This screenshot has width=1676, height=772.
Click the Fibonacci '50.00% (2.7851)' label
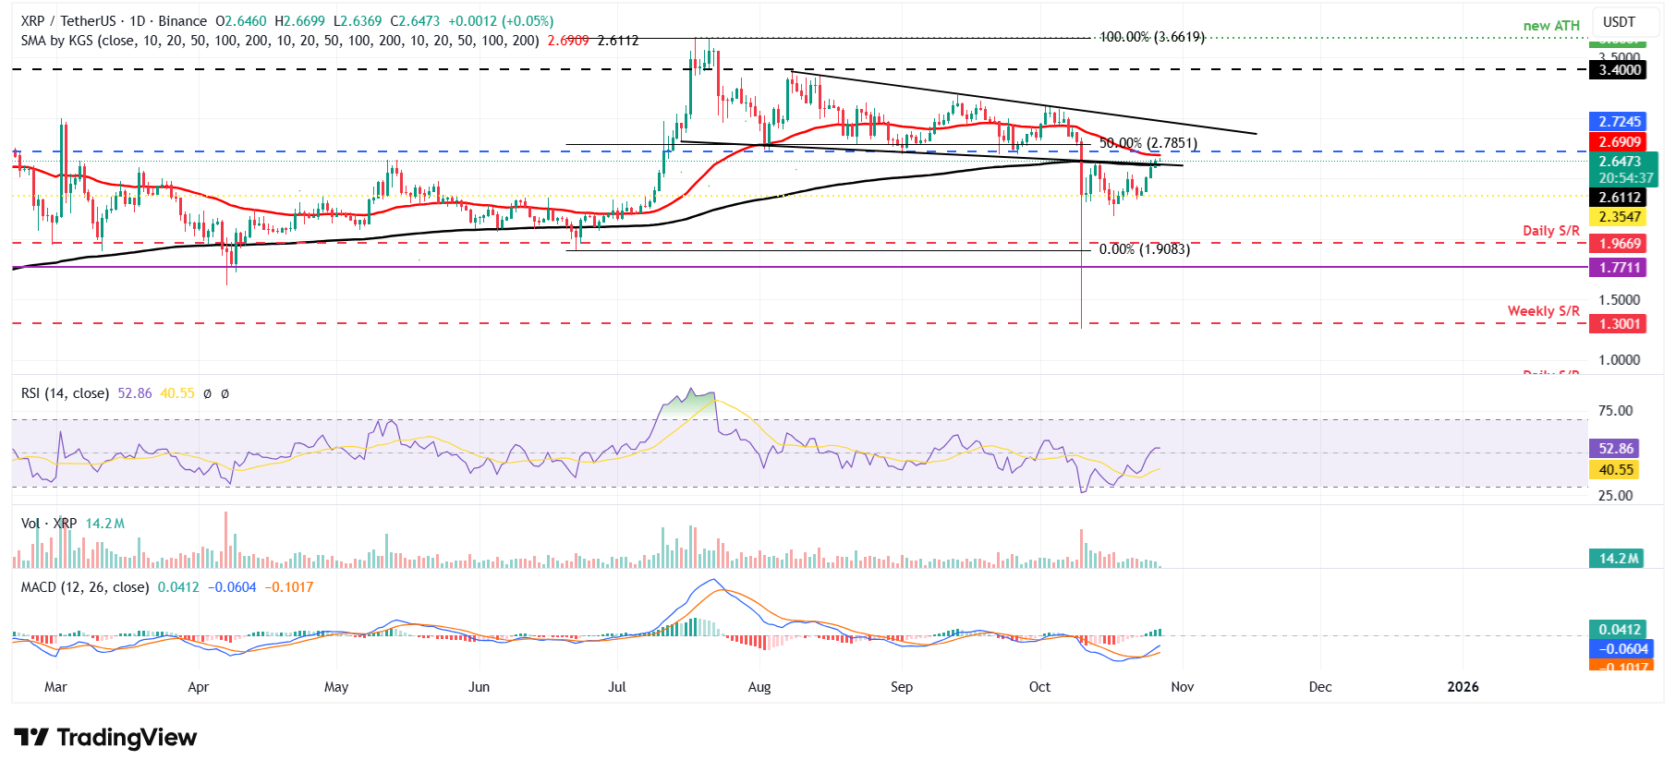pyautogui.click(x=1148, y=144)
